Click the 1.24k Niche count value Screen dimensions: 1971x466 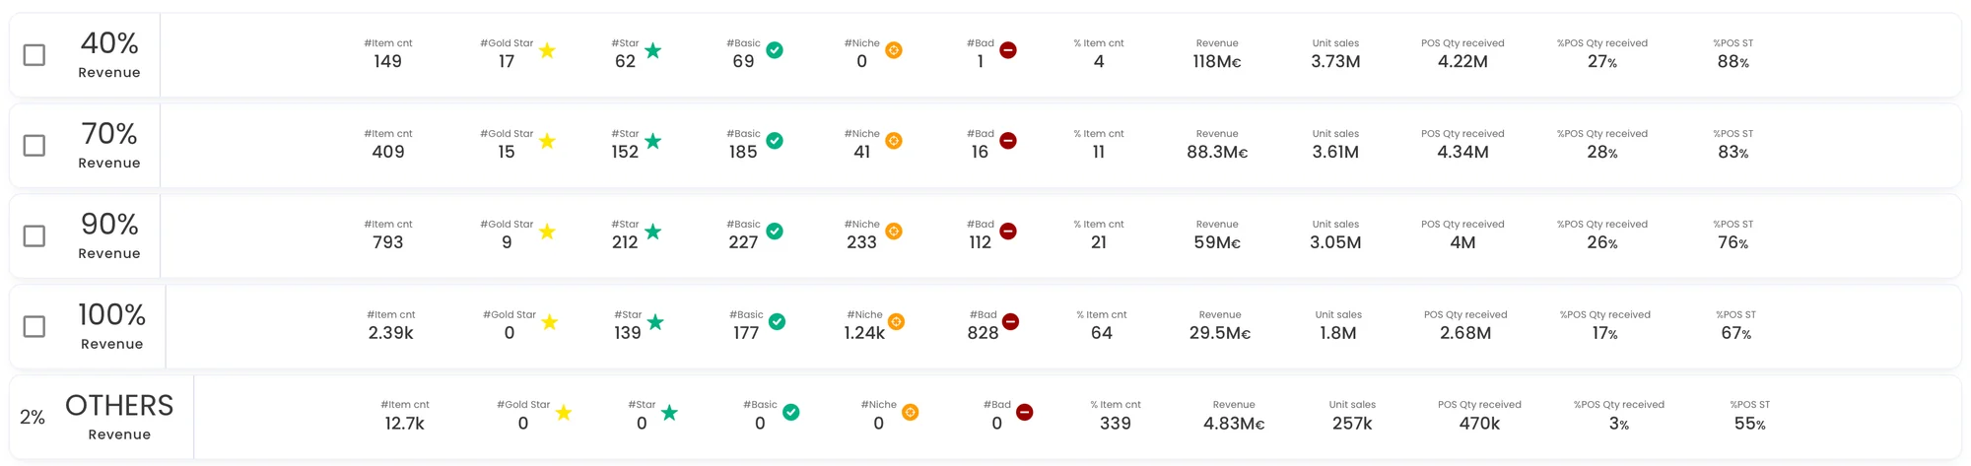click(864, 333)
